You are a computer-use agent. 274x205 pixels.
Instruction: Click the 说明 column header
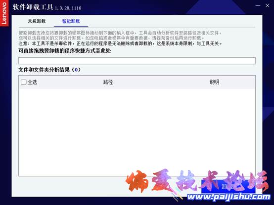[215, 82]
